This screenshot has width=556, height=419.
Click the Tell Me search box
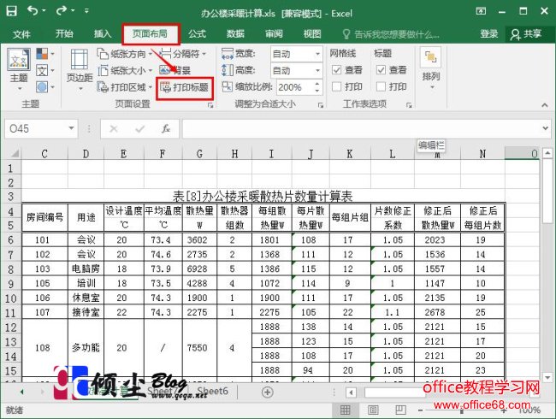click(392, 34)
